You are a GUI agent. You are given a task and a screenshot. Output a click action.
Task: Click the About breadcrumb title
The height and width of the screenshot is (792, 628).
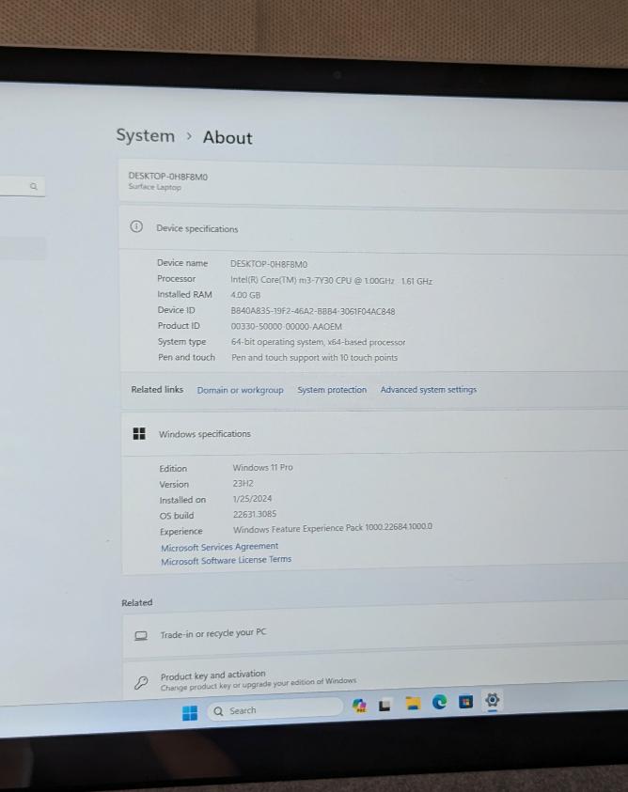coord(228,137)
